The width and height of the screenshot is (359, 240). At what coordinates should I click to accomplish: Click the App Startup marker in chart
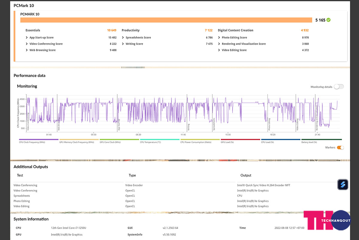(118, 125)
